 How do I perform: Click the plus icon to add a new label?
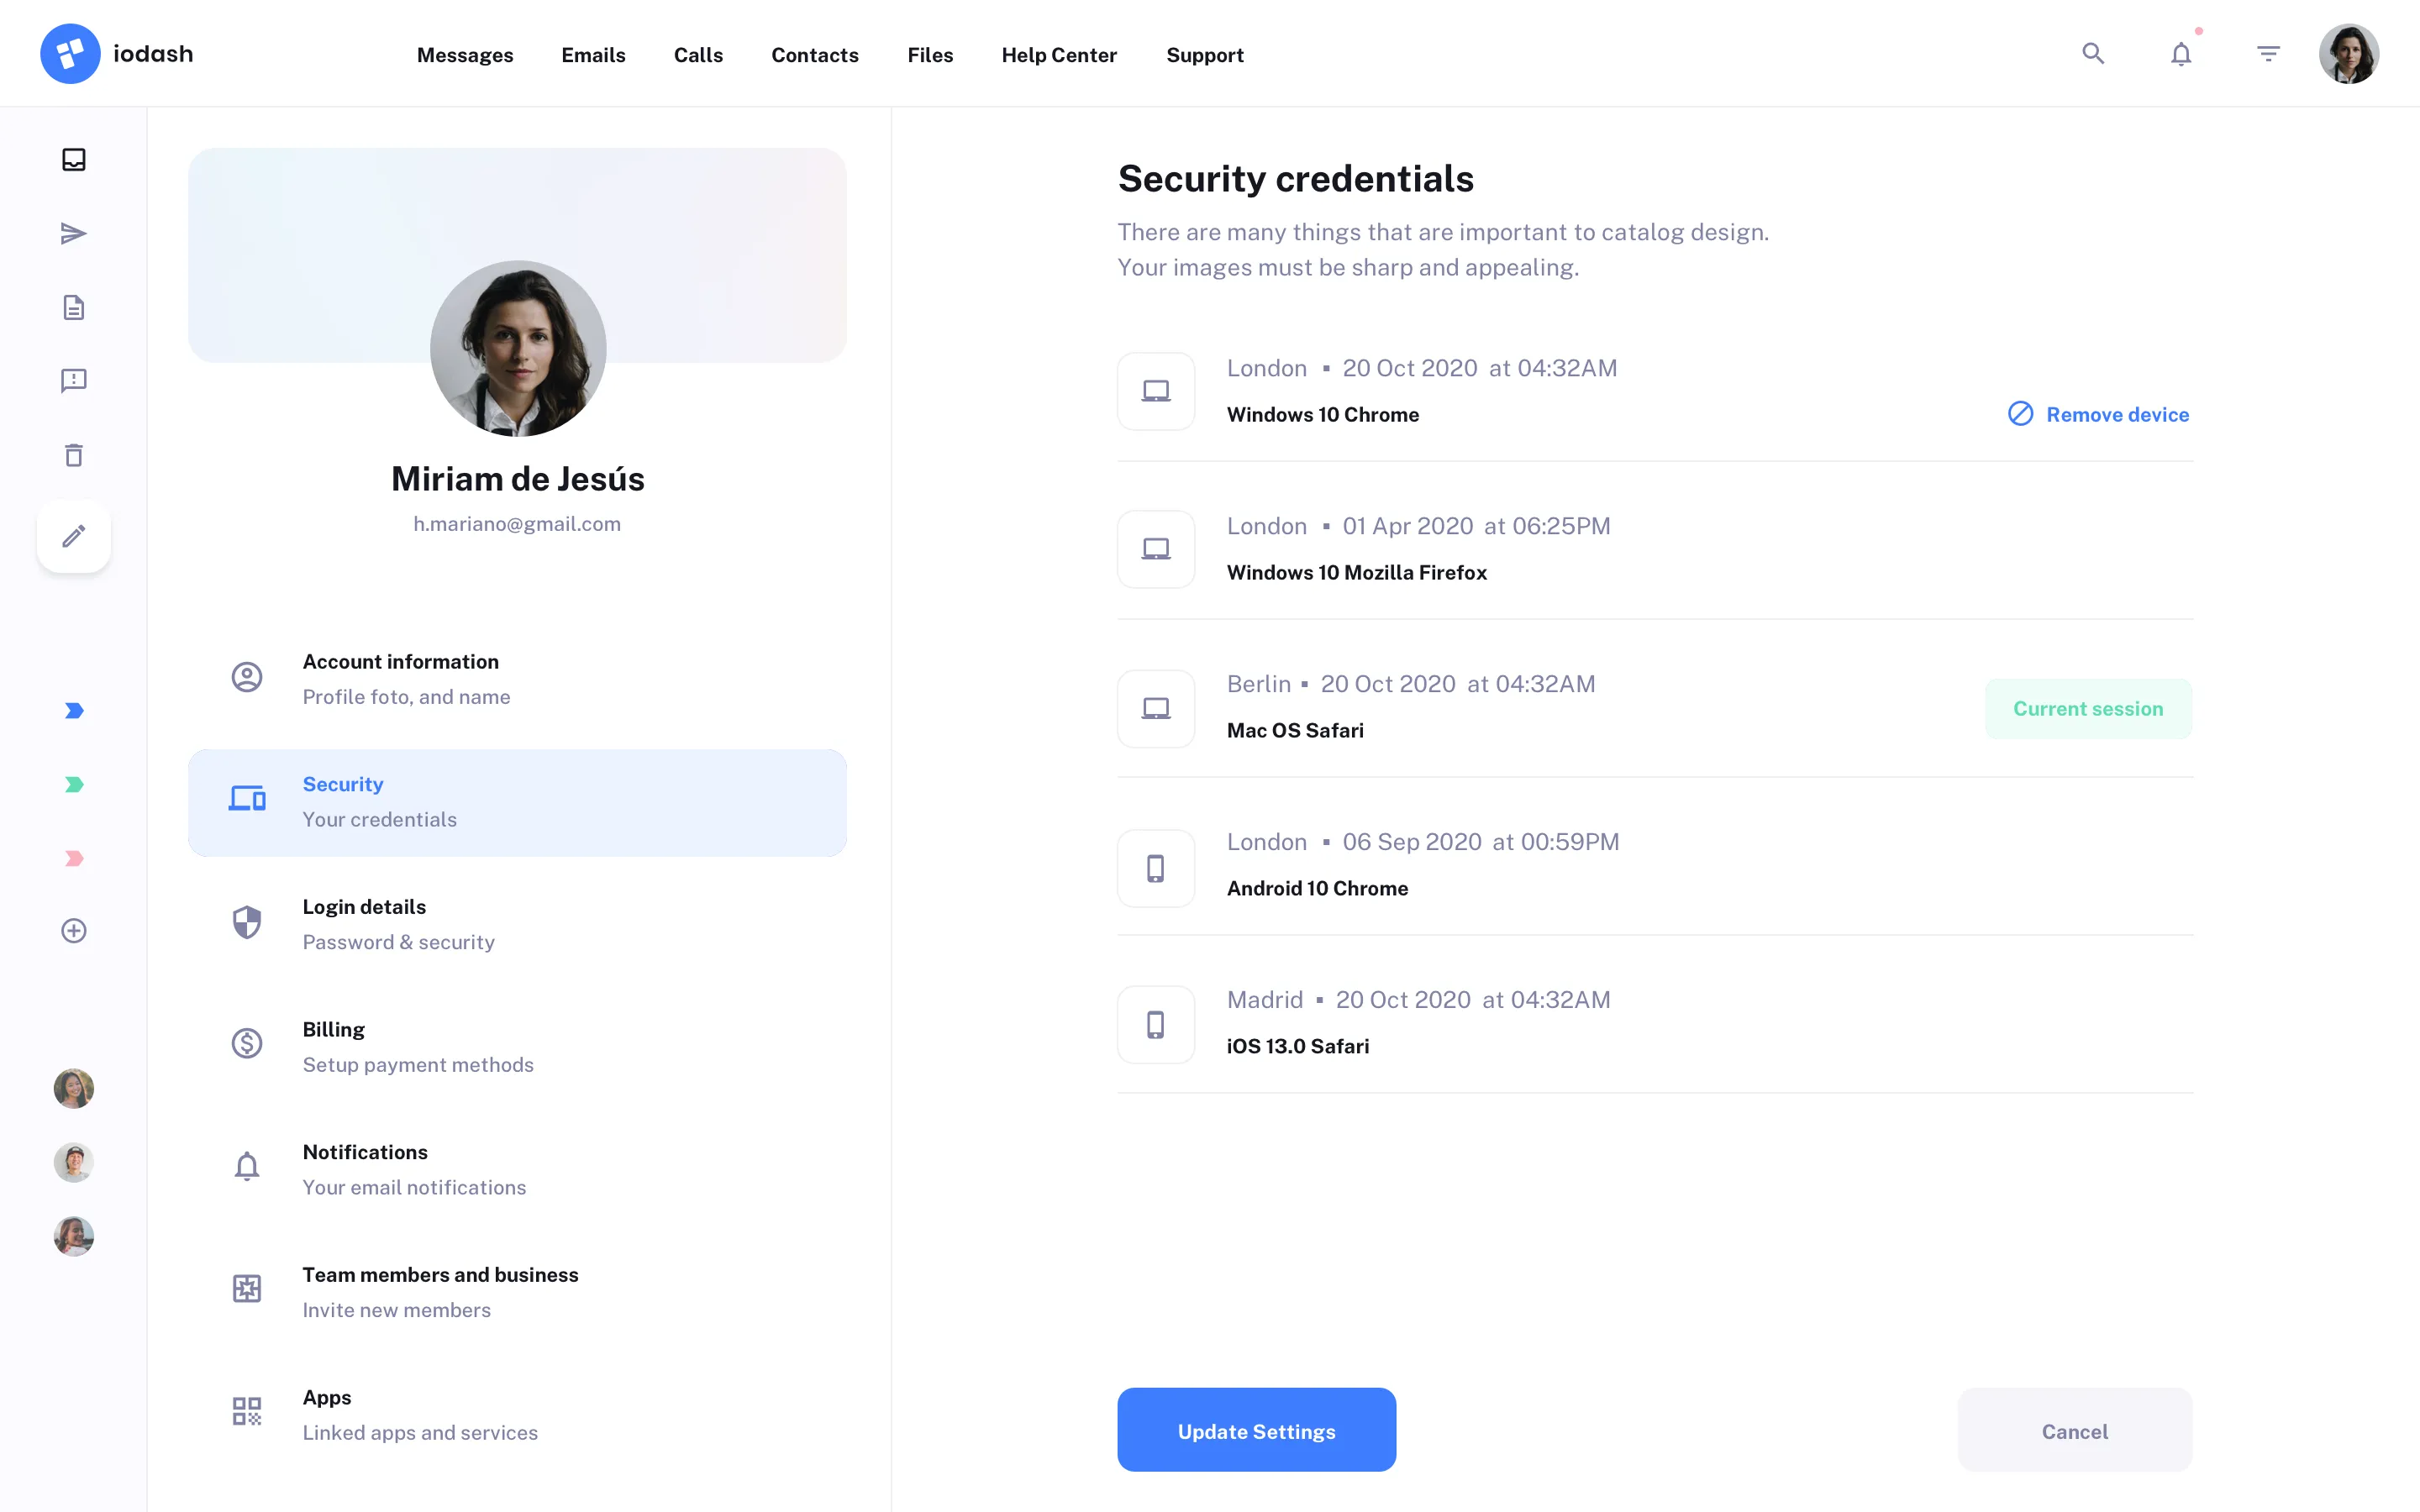(x=73, y=931)
